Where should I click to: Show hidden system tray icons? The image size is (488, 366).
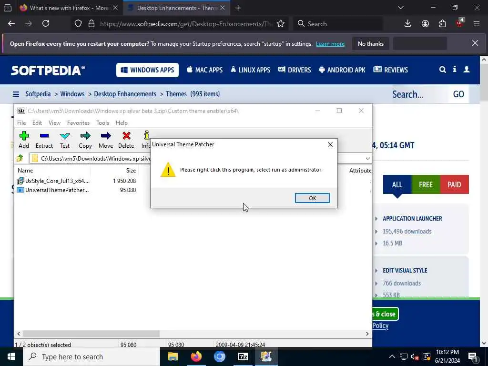[392, 356]
